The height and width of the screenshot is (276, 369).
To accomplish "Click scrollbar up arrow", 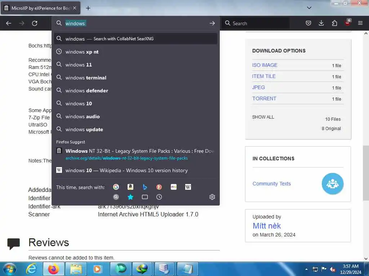I will point(366,33).
